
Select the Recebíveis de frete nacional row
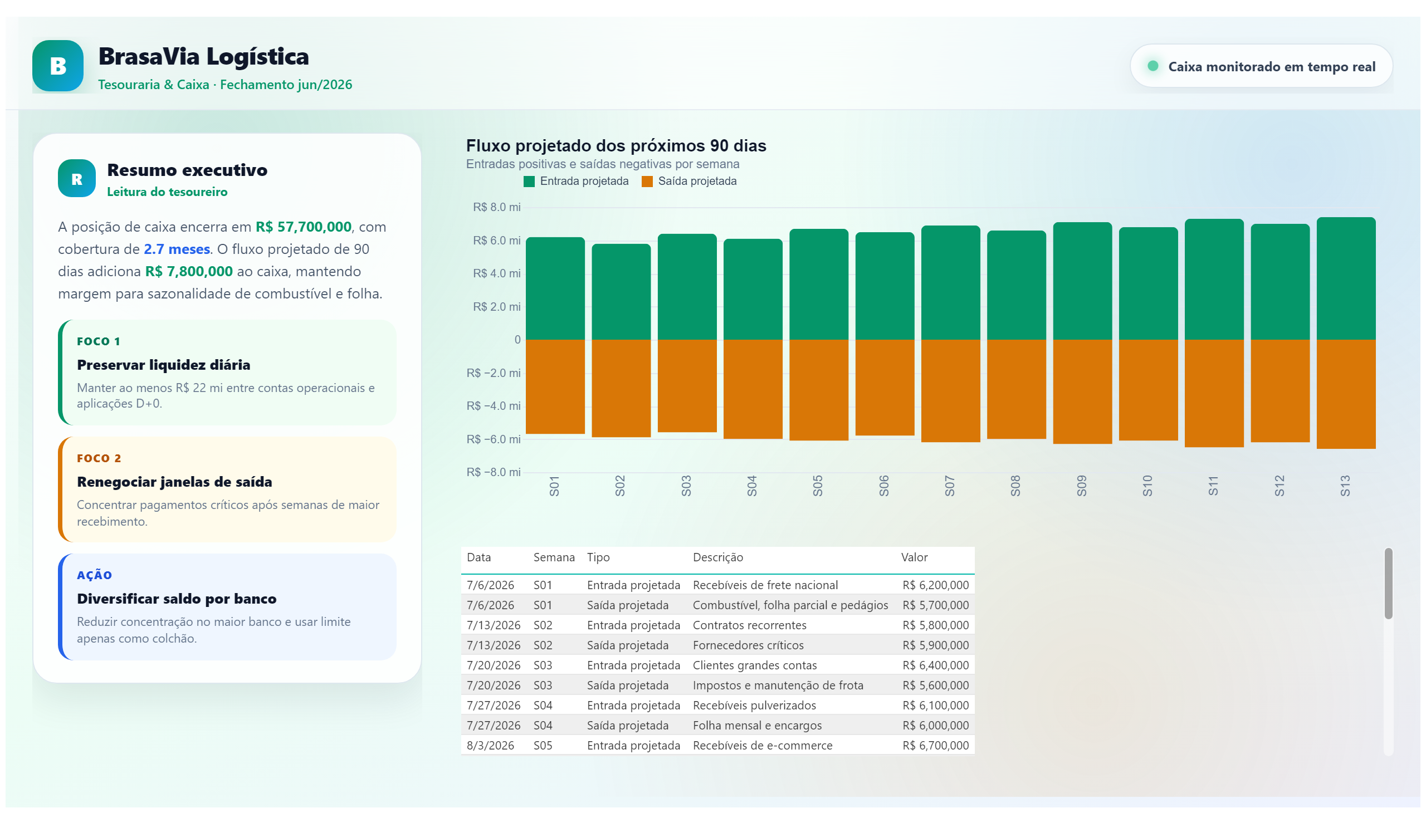(x=718, y=585)
